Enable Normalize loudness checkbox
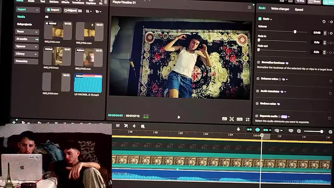This screenshot has width=334, height=188. pyautogui.click(x=259, y=62)
